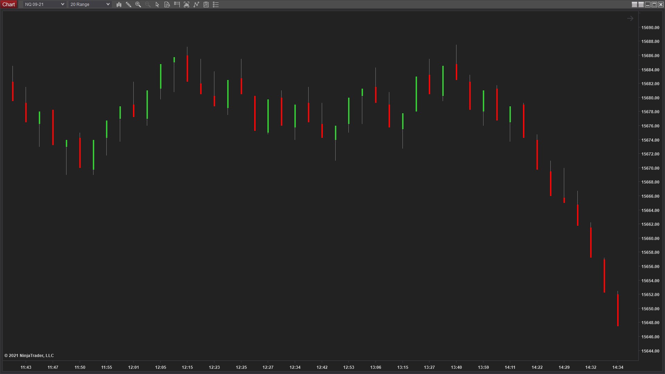Open the data series clipboard icon
Screen dimensions: 665x374
206,5
